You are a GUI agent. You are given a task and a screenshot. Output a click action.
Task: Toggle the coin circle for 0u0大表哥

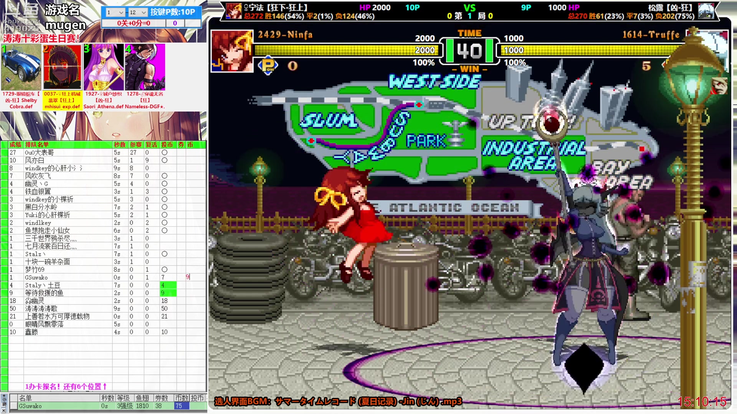tap(164, 153)
